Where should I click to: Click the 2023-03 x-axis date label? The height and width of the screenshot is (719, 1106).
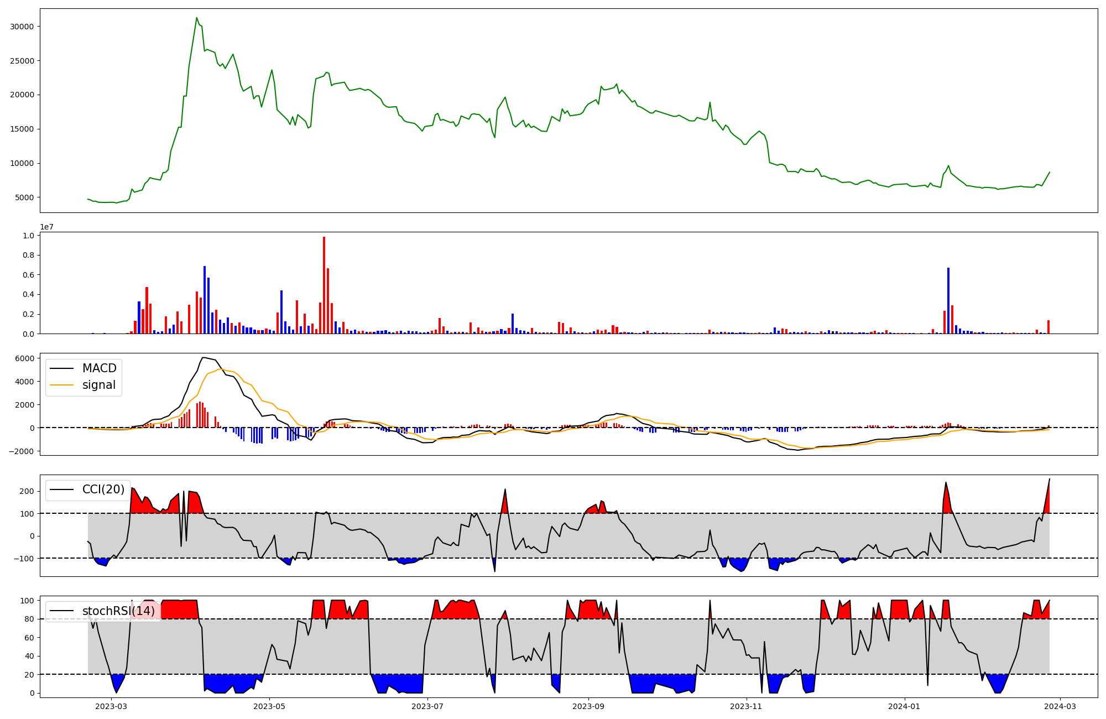[111, 706]
